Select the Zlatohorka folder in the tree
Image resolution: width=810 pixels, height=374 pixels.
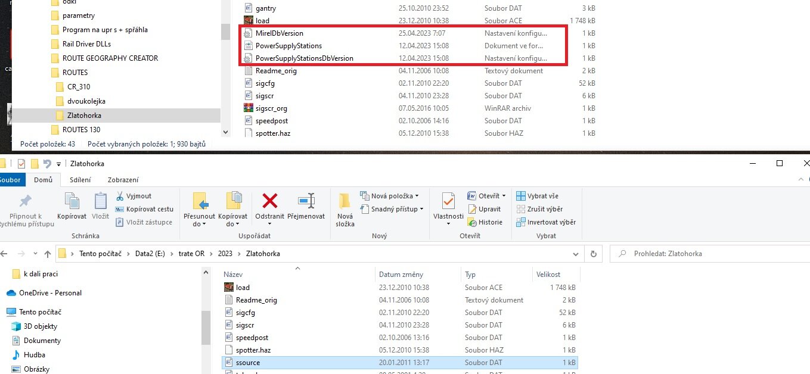[x=84, y=116]
